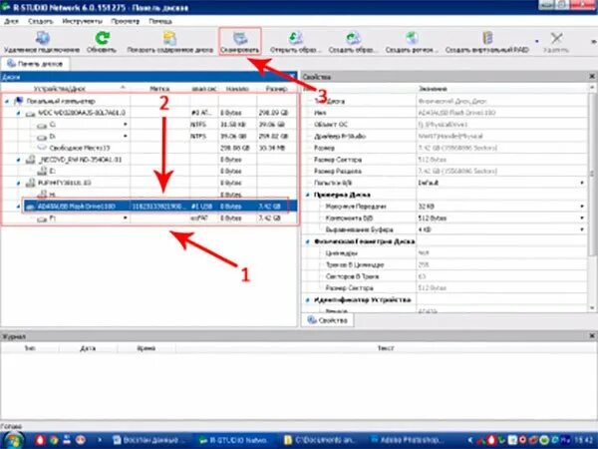This screenshot has height=449, width=598.
Task: Open the Попытки В/В Default dropdown
Action: (582, 183)
